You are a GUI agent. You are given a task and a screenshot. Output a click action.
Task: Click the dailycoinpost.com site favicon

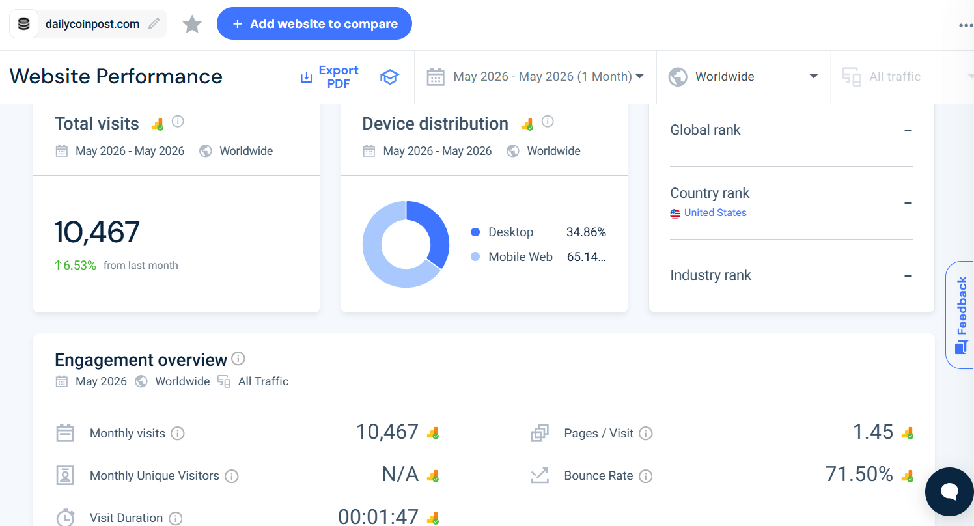tap(23, 24)
